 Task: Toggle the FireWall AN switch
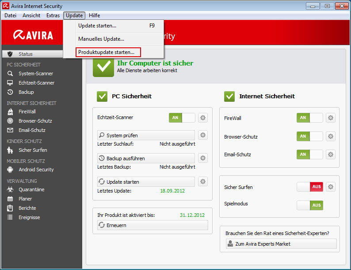click(x=309, y=118)
